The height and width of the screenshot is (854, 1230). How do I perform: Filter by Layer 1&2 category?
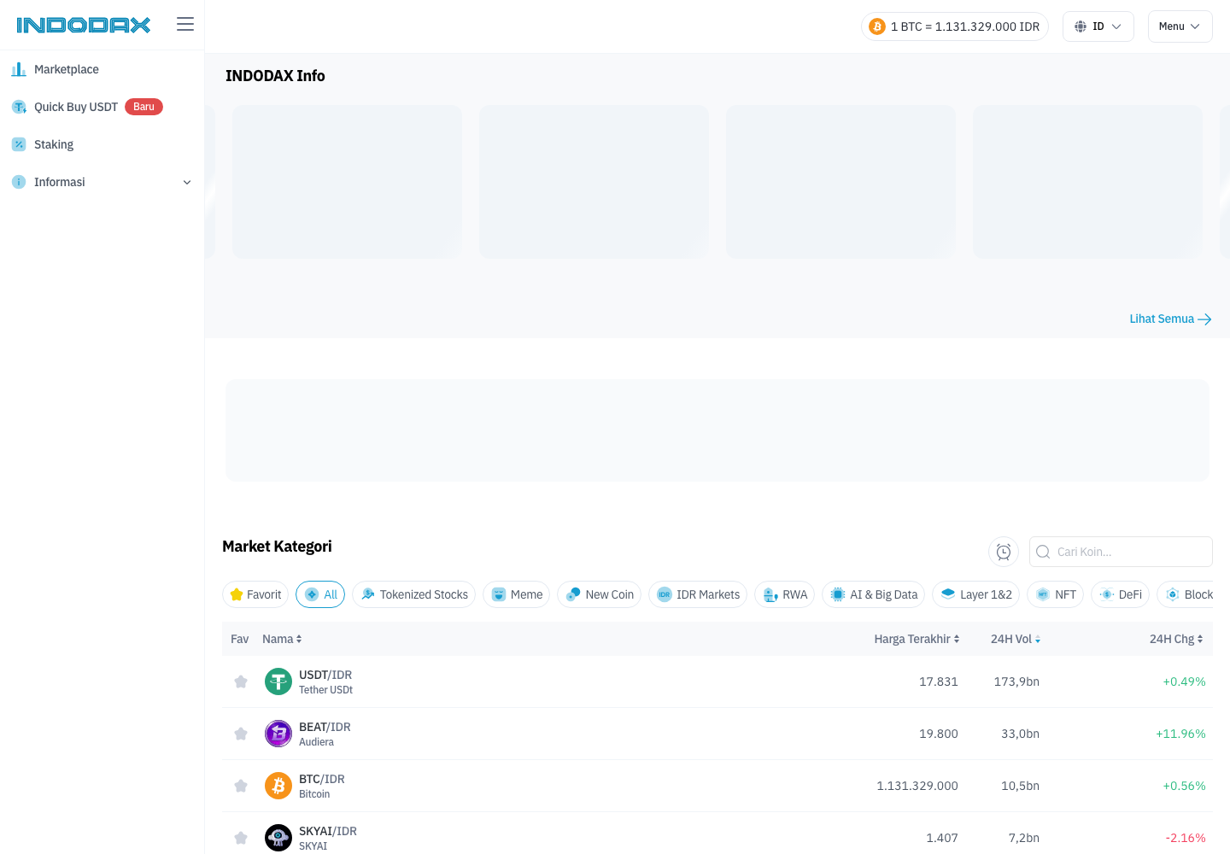tap(976, 594)
